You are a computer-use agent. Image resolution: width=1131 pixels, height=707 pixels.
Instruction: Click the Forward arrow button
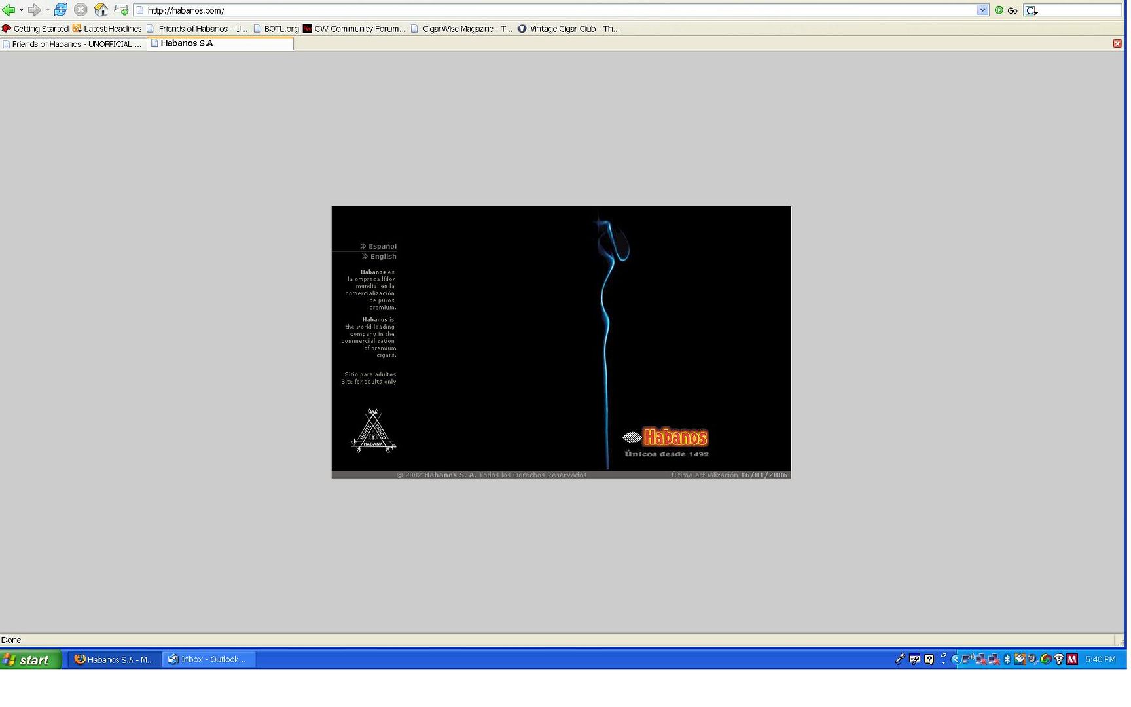click(34, 10)
